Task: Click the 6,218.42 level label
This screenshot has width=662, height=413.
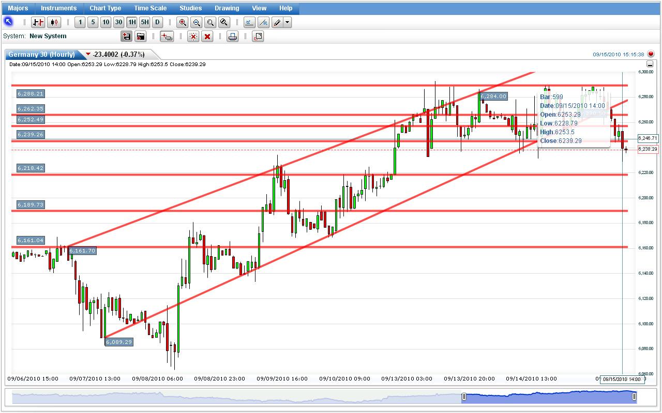Action: click(31, 168)
